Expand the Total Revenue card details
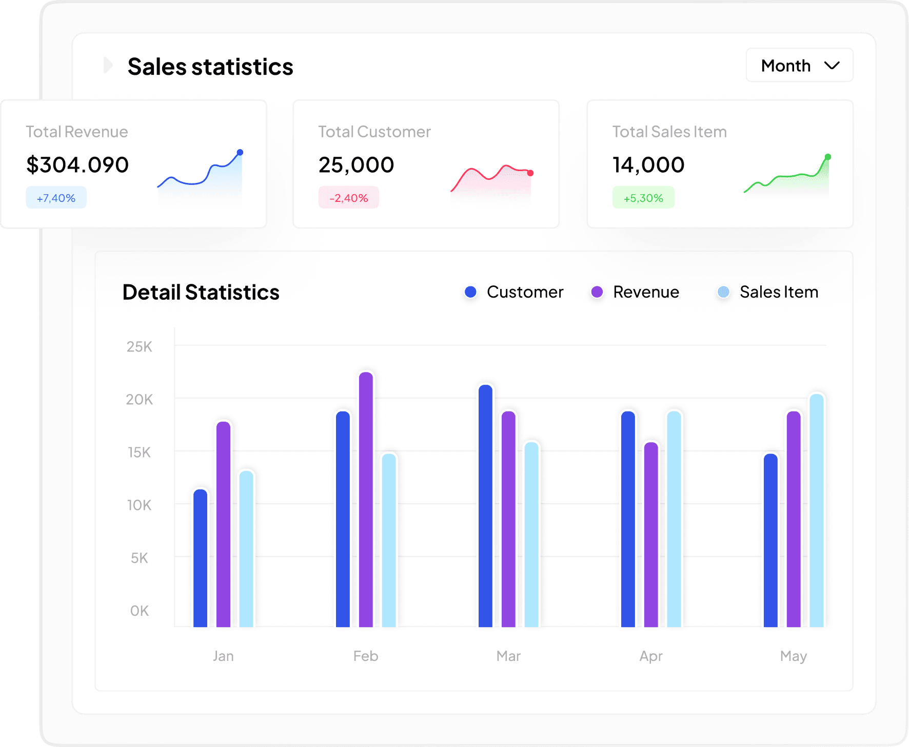Viewport: 909px width, 747px height. (x=133, y=163)
